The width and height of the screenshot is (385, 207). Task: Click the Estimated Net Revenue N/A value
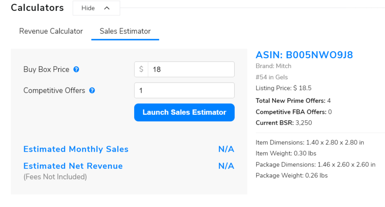tap(226, 166)
